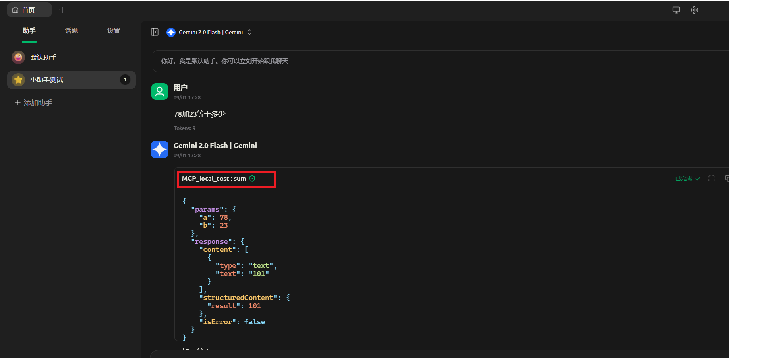Click the 默认助手 avatar emoji
This screenshot has height=358, width=770.
click(19, 58)
